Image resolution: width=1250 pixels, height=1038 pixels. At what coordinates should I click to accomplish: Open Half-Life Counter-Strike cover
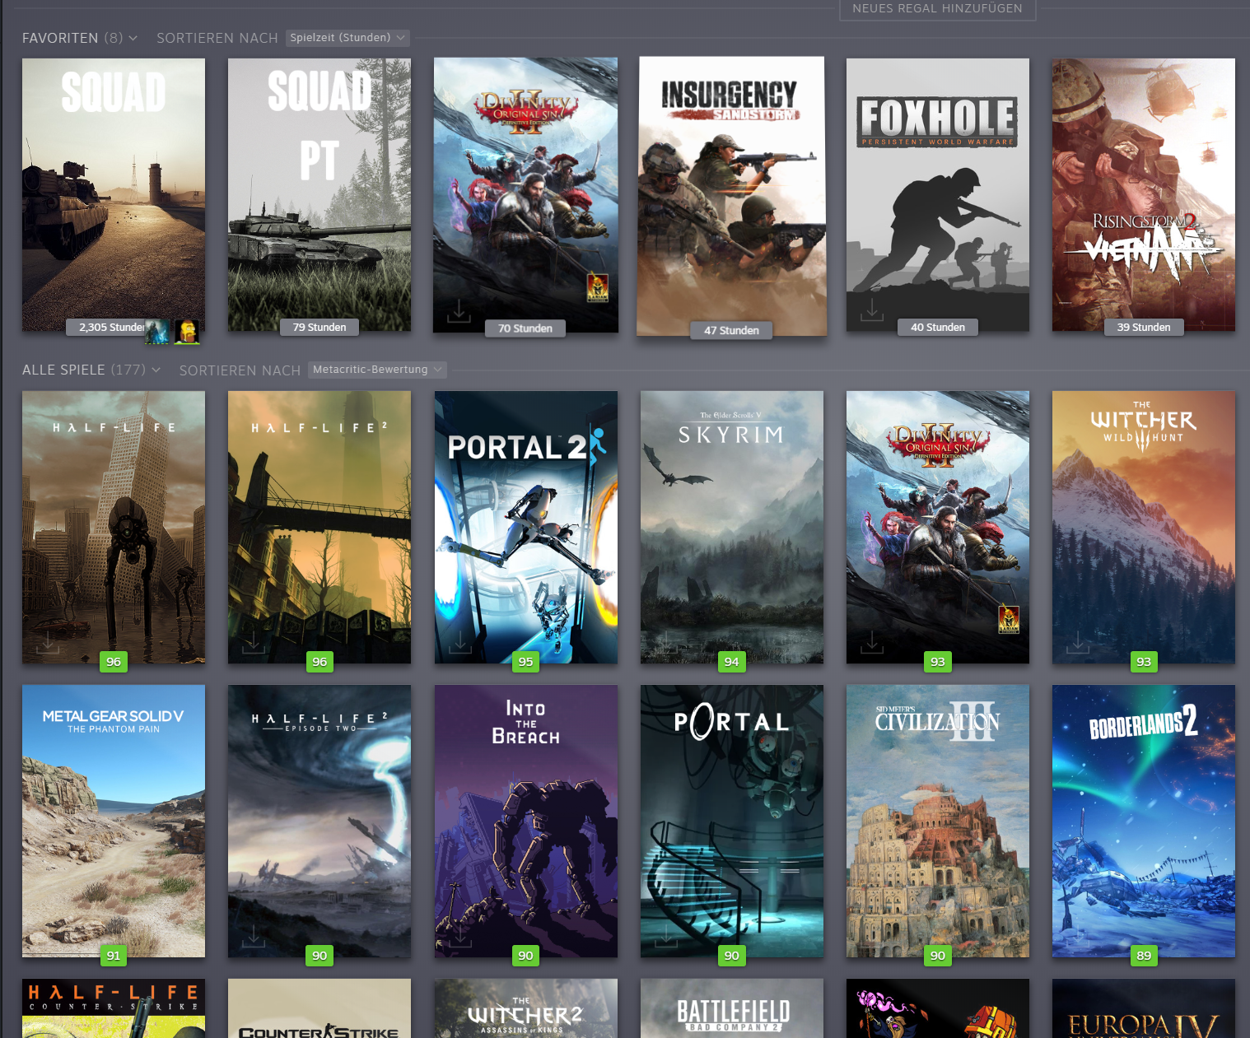tap(114, 1008)
